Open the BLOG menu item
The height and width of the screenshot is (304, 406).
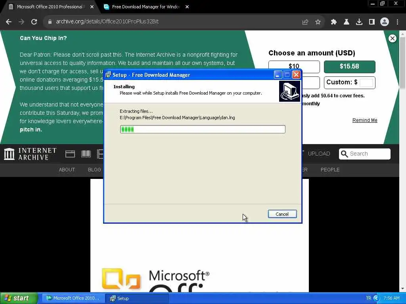pyautogui.click(x=94, y=170)
